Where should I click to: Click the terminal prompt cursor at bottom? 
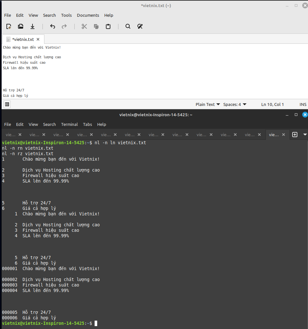click(96, 323)
